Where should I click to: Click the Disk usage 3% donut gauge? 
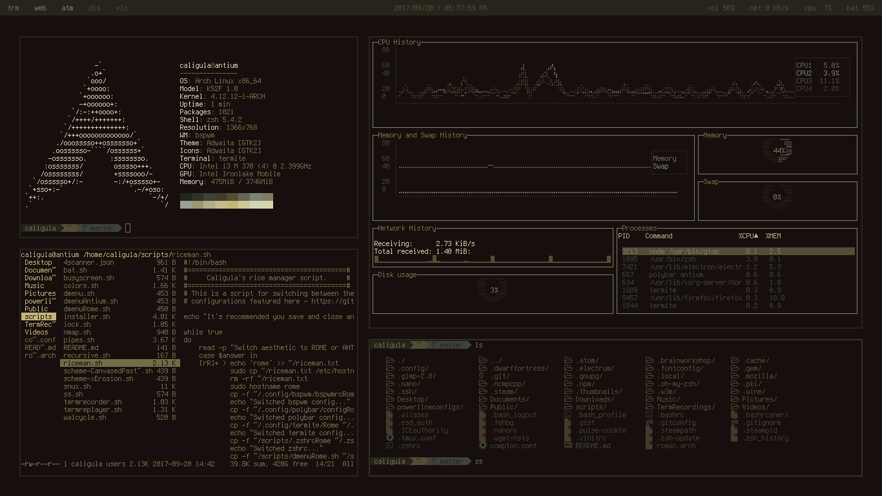tap(493, 290)
